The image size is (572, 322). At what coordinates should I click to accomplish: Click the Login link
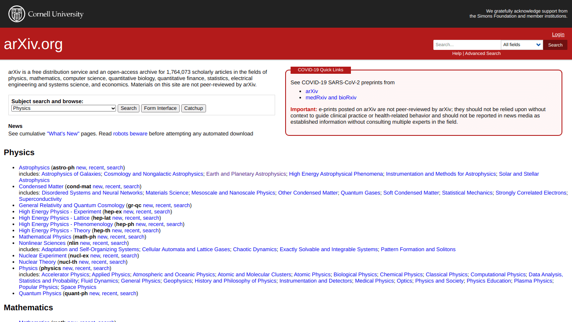[x=558, y=34]
